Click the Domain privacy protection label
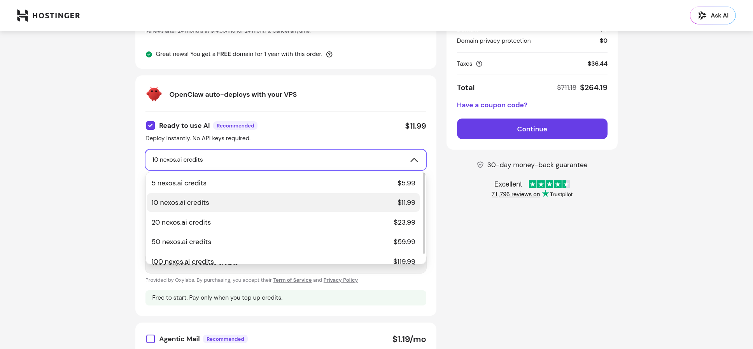 pyautogui.click(x=494, y=41)
